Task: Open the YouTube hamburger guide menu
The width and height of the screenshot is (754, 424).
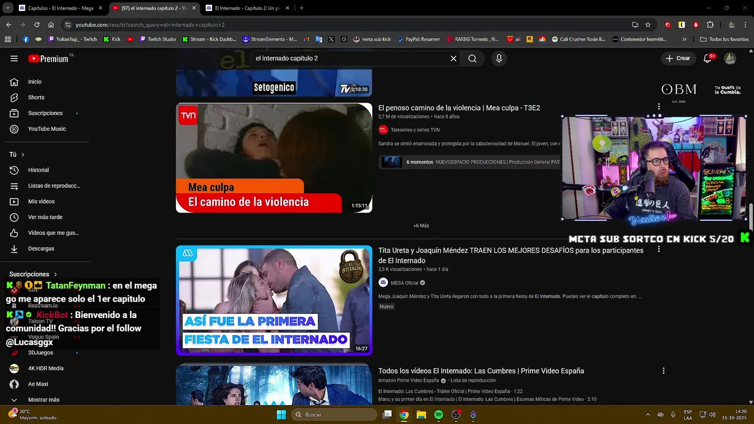Action: click(14, 58)
